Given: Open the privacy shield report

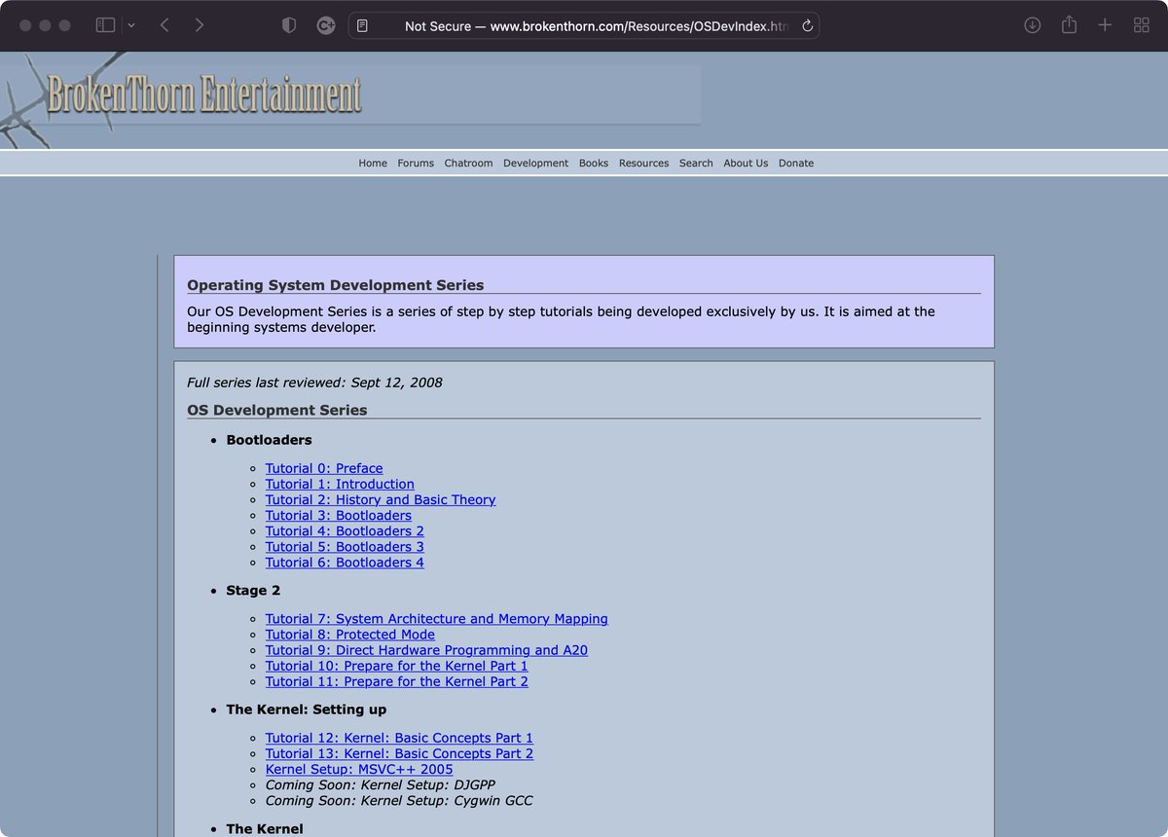Looking at the screenshot, I should coord(289,25).
